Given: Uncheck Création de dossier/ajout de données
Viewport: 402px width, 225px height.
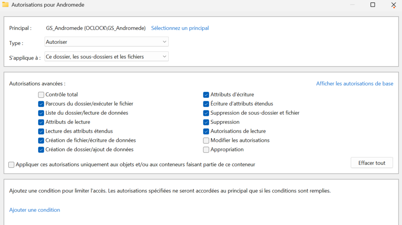Looking at the screenshot, I should coord(41,149).
